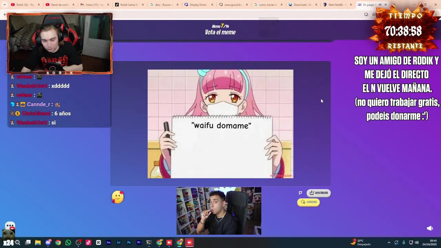Click the yummy face emoji reaction
The image size is (441, 248).
pos(118,197)
